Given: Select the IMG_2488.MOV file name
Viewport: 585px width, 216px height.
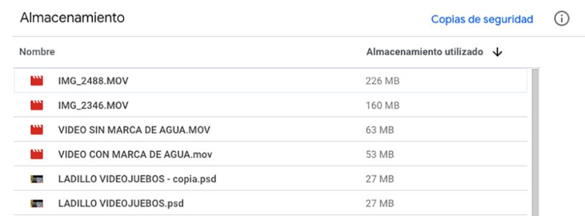Looking at the screenshot, I should point(93,81).
